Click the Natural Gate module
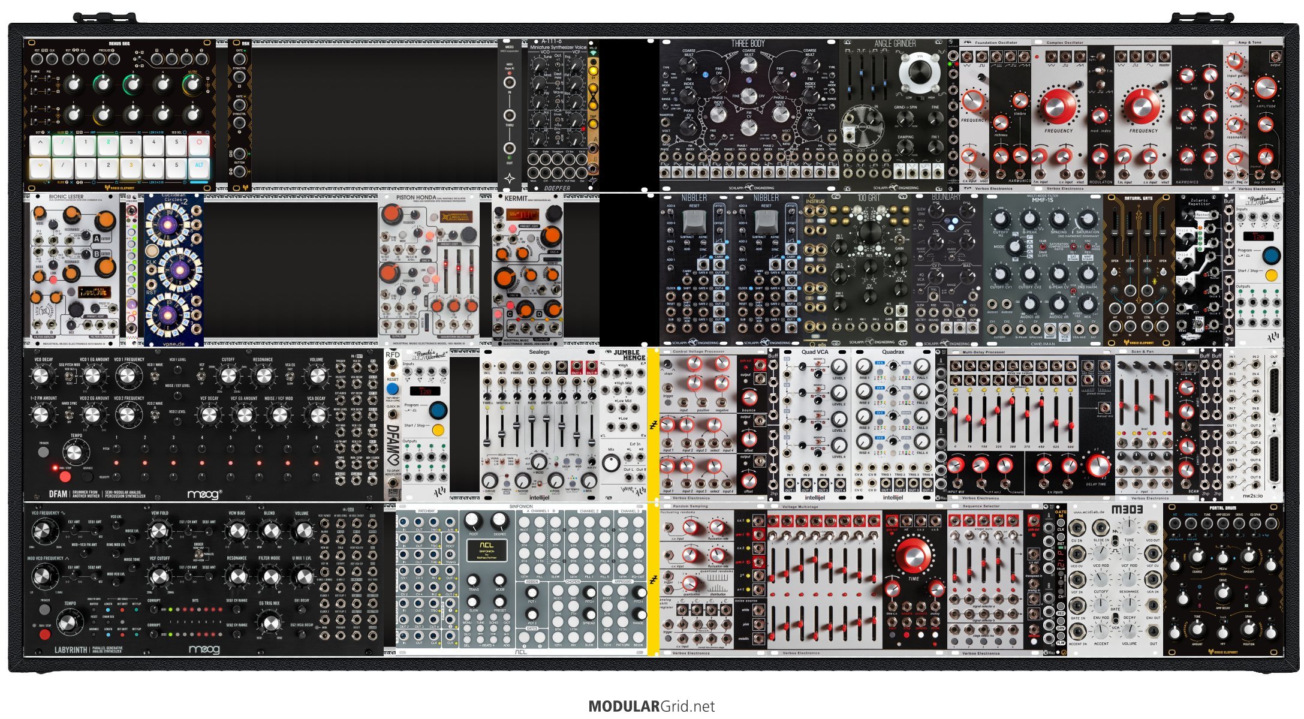 (1139, 270)
